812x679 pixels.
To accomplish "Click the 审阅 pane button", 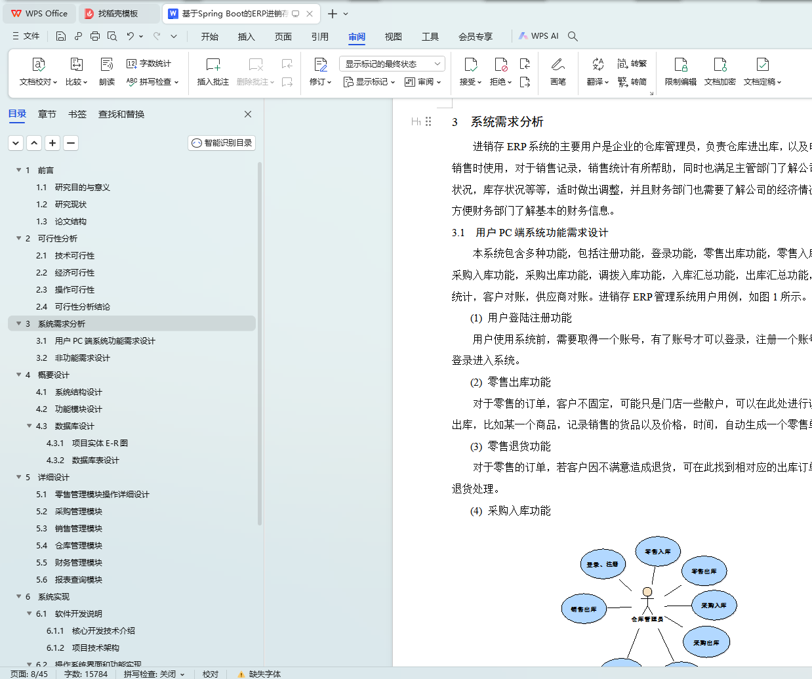I will click(x=422, y=82).
